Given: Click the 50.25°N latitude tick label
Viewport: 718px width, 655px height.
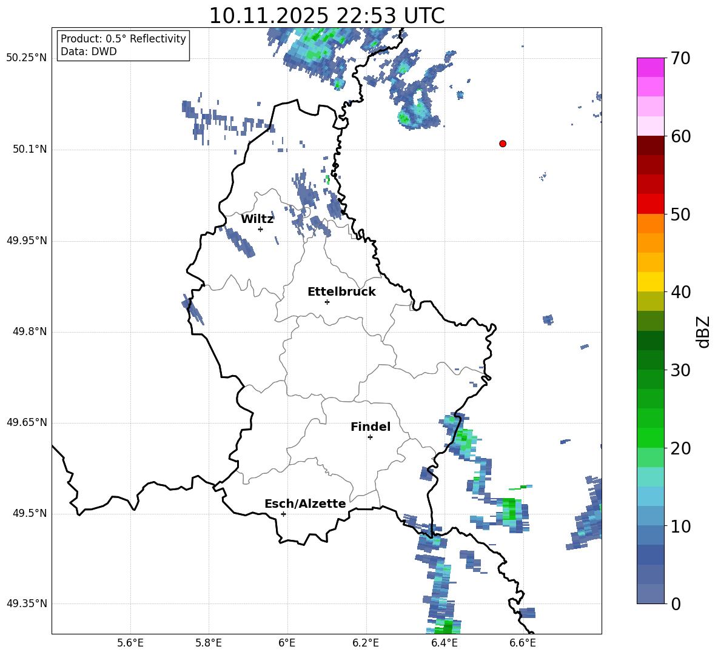Looking at the screenshot, I should (27, 58).
